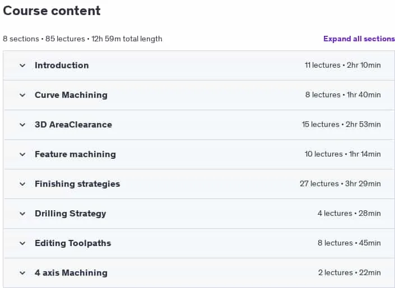Click the 4 axis Machining chevron
395x288 pixels.
tap(22, 273)
